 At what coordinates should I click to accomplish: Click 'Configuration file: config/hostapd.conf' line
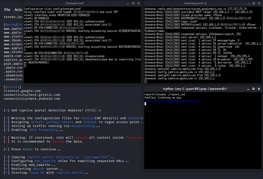click(x=52, y=9)
